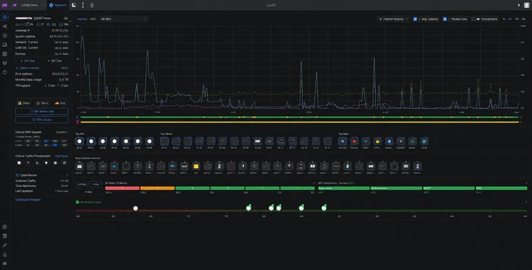Screen dimensions: 532x270
Task: Open the ChatGPT icon in Top Apps
Action: tap(401, 141)
